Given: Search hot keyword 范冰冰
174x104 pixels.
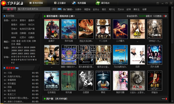Looking at the screenshot, I should coord(121,10).
